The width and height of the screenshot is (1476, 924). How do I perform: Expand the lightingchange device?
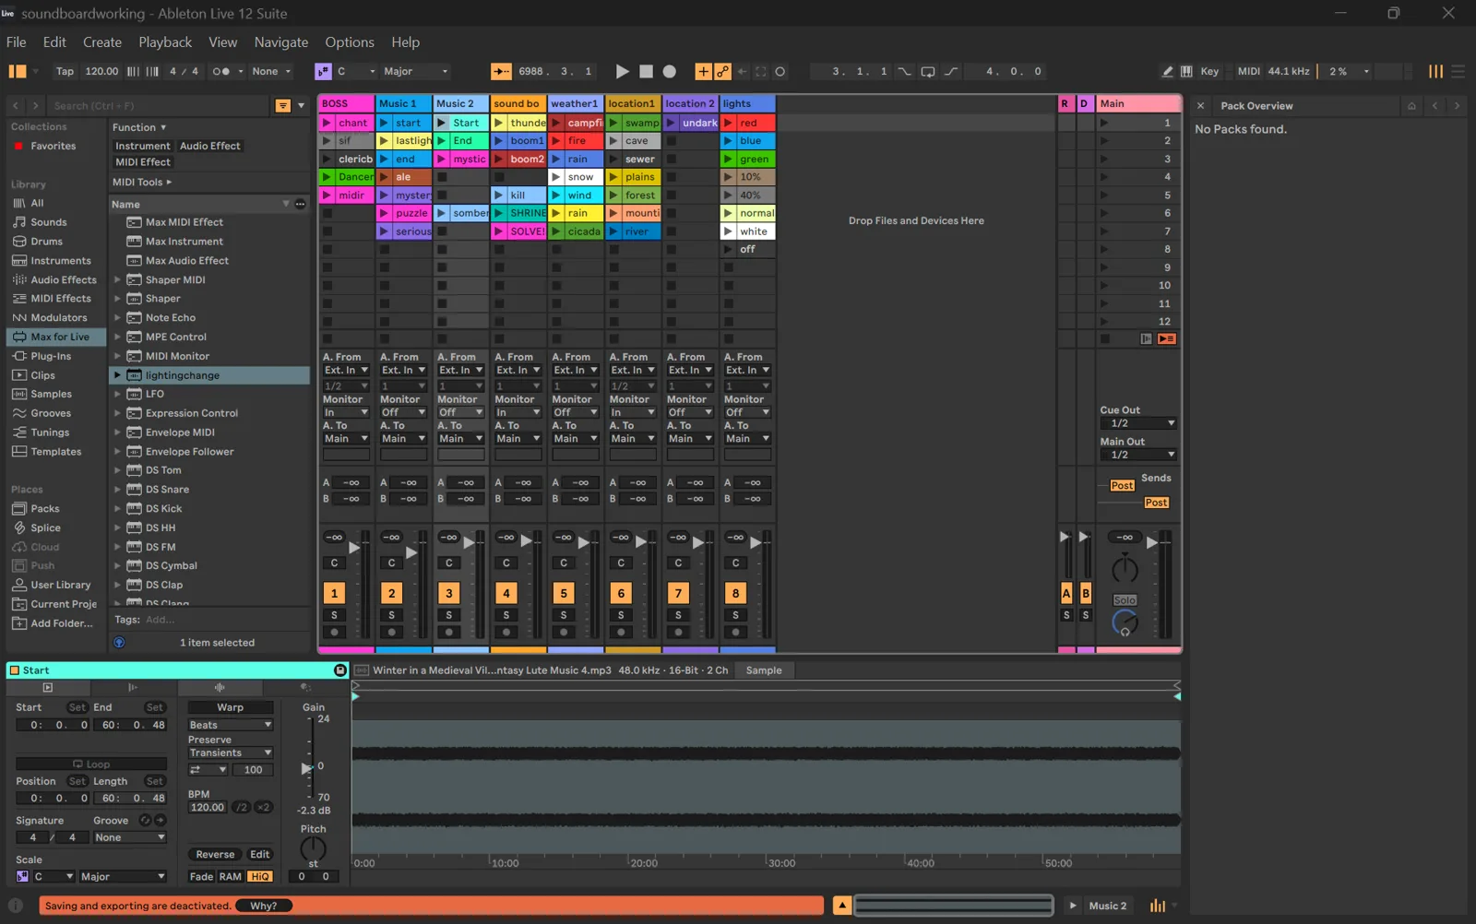point(117,375)
